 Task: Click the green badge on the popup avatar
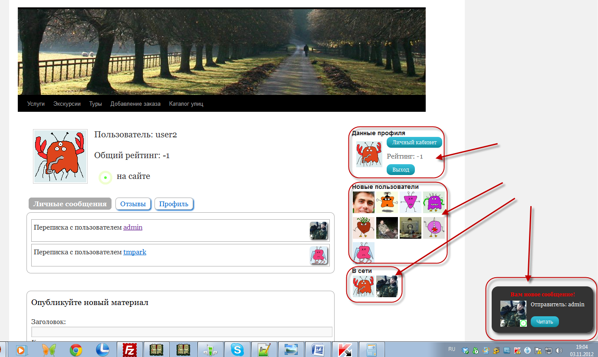pyautogui.click(x=523, y=323)
